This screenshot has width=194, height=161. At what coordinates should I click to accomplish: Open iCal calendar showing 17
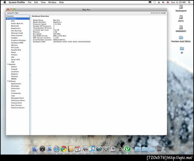pyautogui.click(x=78, y=149)
